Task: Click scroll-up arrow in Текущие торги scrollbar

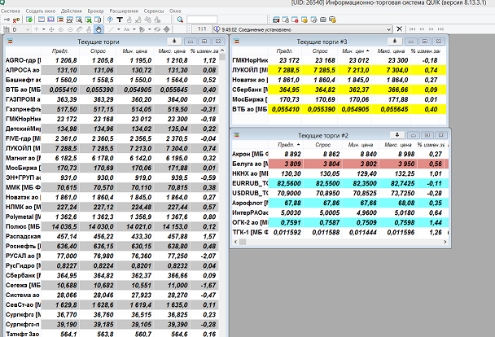Action: click(222, 50)
